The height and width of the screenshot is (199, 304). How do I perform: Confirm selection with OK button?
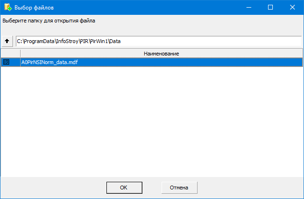(x=124, y=188)
